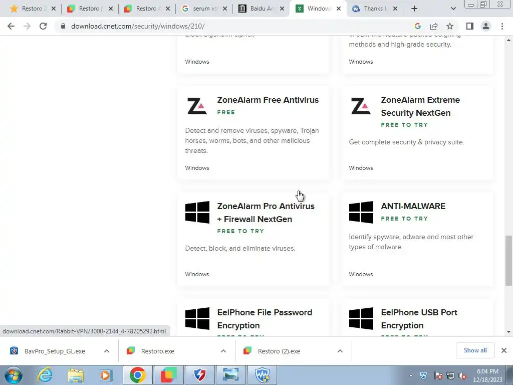513x385 pixels.
Task: Click 'Detect, block, and eliminate viruses.' text
Action: coord(240,249)
